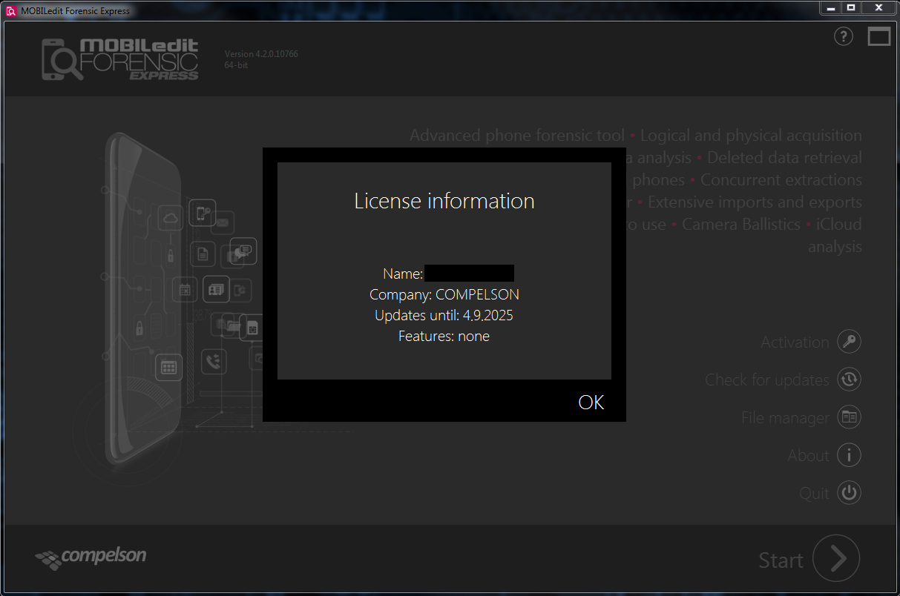
Task: Close the MOBILedit Forensic Express window
Action: (878, 7)
